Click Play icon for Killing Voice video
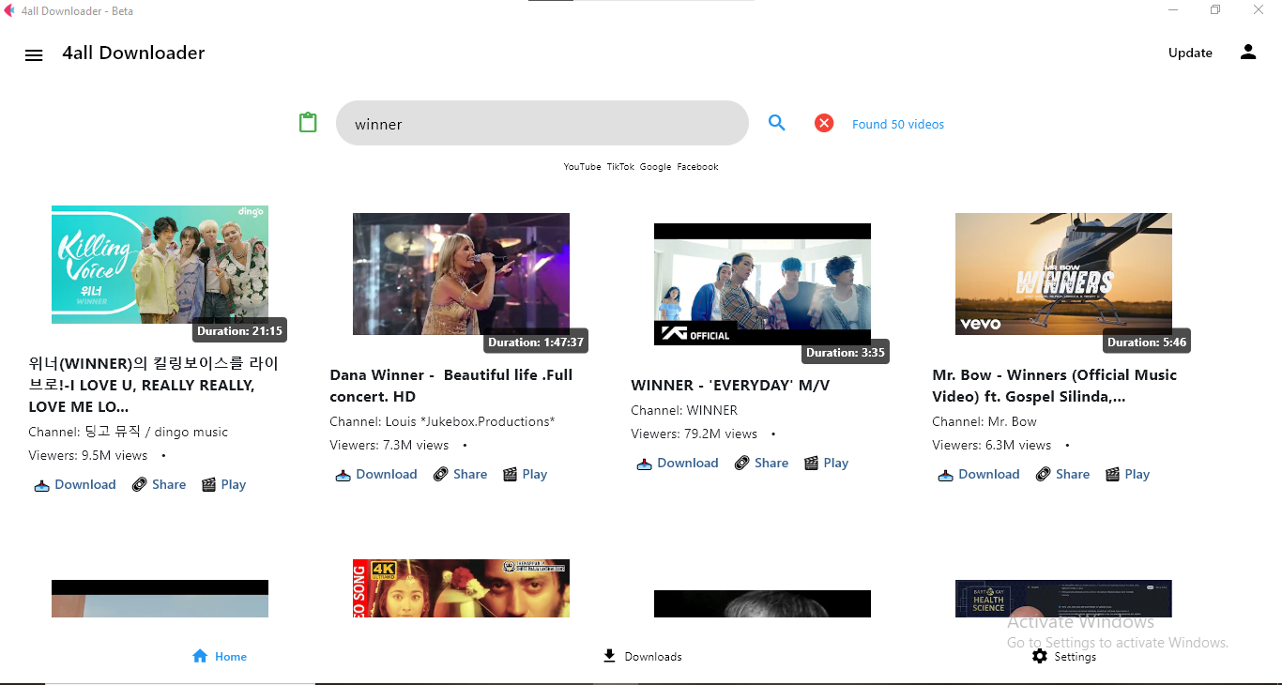 pos(209,485)
